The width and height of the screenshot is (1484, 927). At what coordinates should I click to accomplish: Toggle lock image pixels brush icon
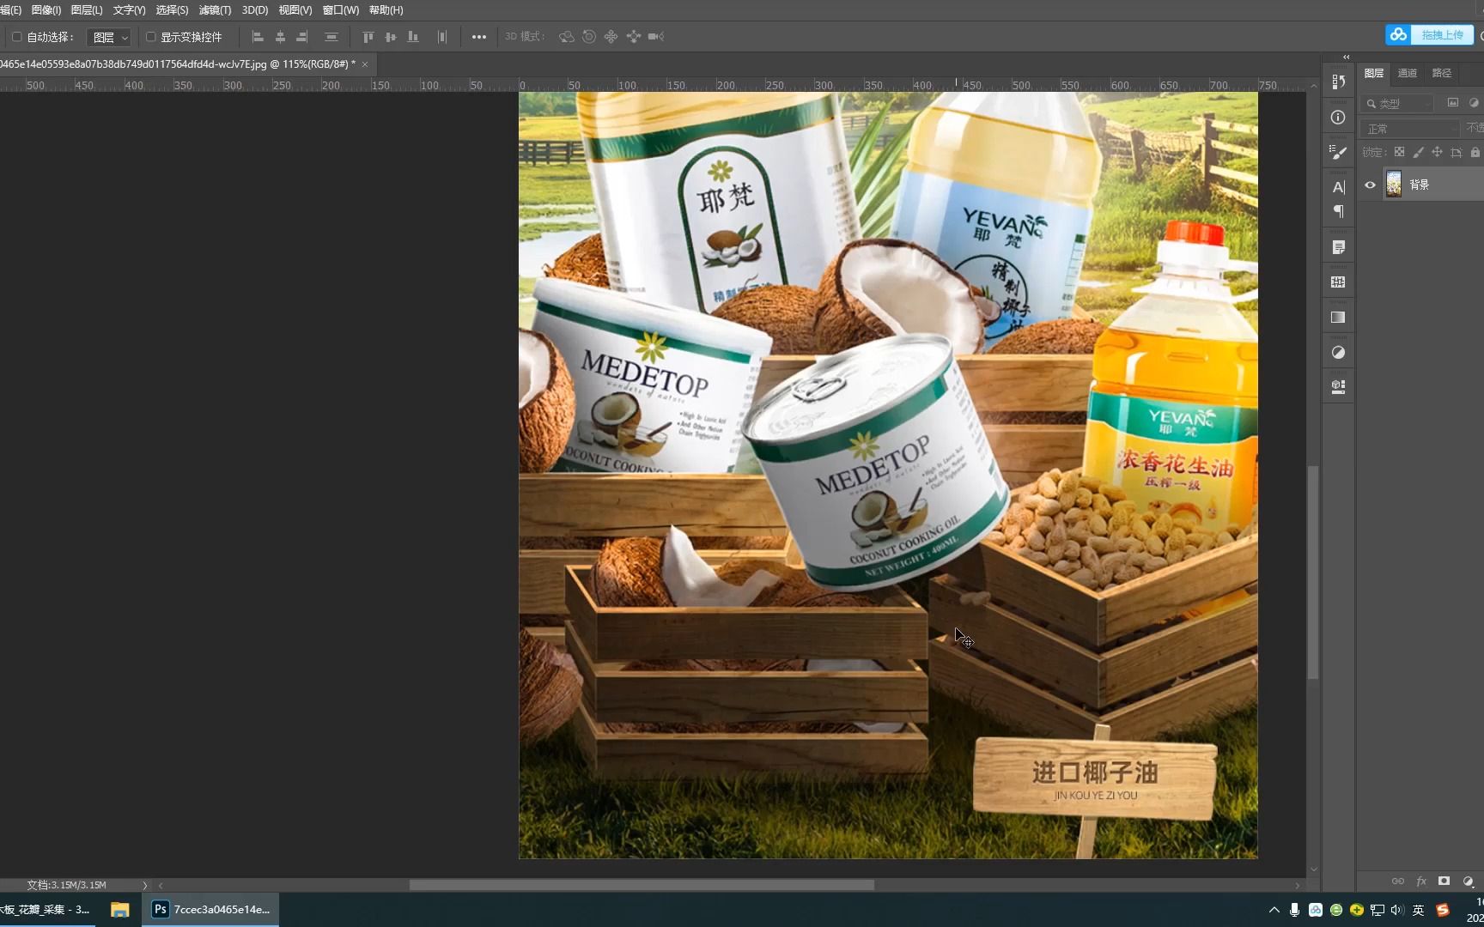[1418, 152]
